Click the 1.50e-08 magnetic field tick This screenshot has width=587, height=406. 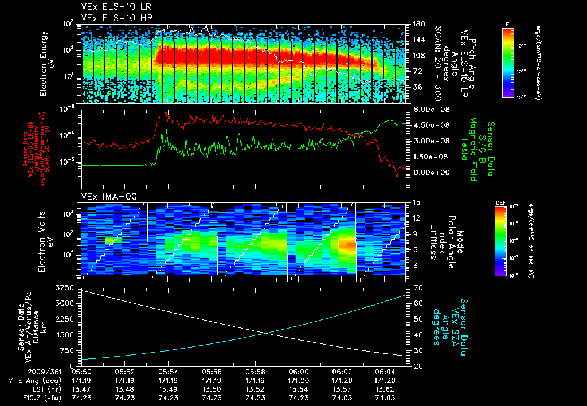point(431,157)
